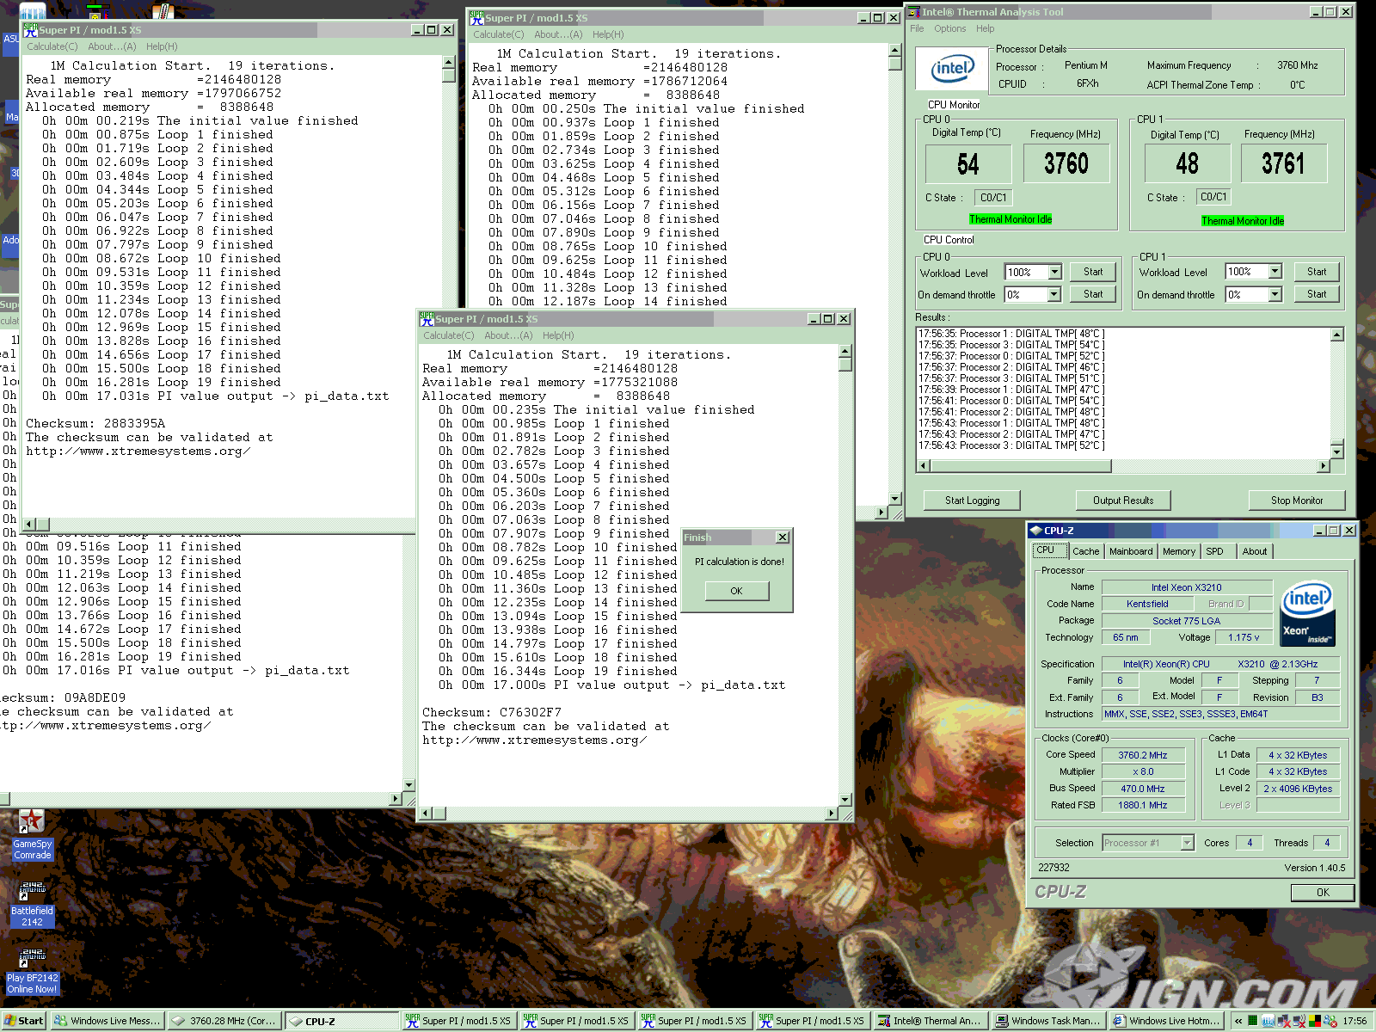Viewport: 1376px width, 1032px height.
Task: Open the Processor #1 Selection dropdown in CPU-Z
Action: pos(1187,843)
